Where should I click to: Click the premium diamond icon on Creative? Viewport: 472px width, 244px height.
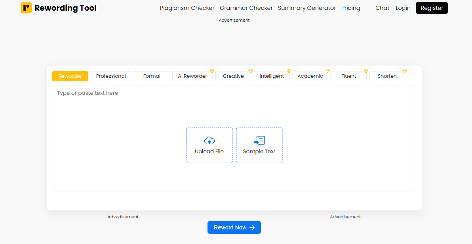(250, 71)
